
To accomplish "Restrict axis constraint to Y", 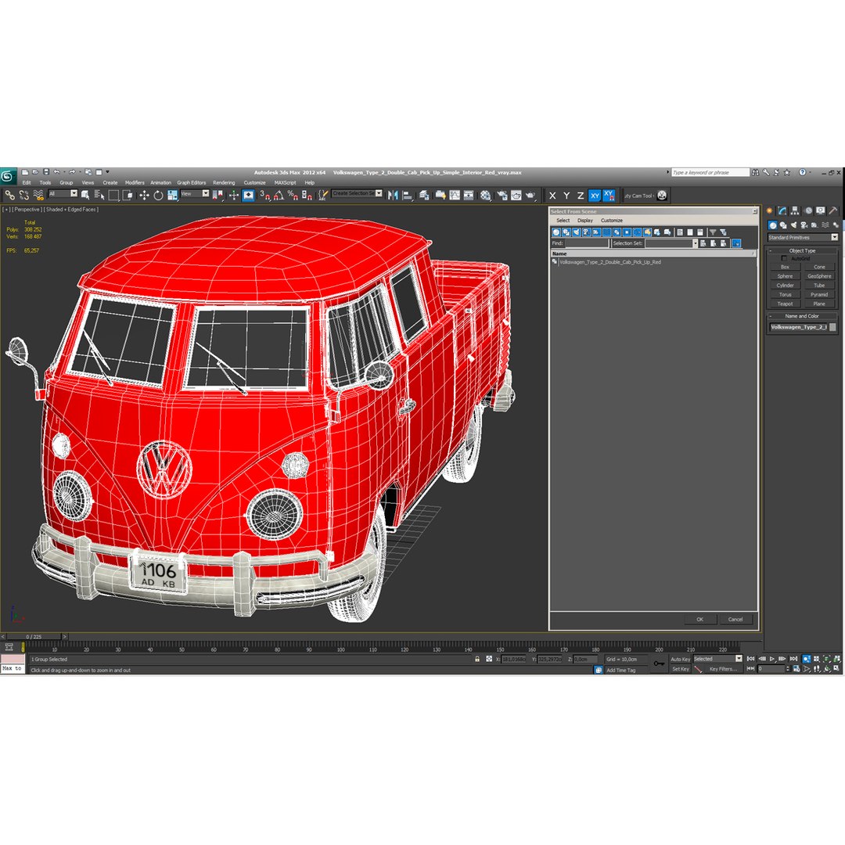I will click(x=566, y=196).
